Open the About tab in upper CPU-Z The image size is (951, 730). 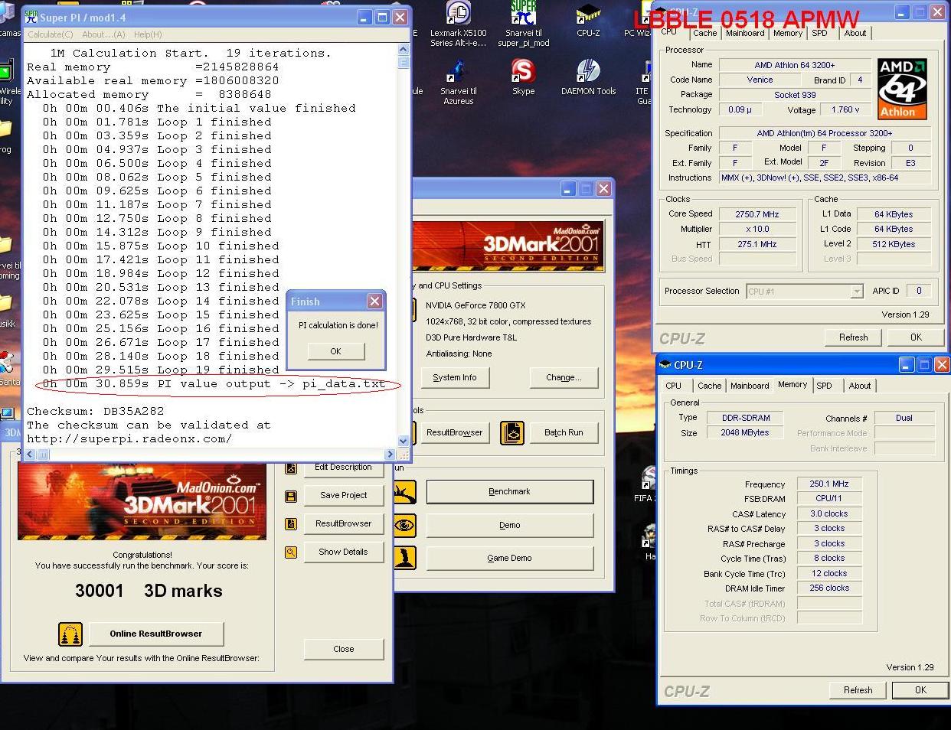[x=855, y=33]
